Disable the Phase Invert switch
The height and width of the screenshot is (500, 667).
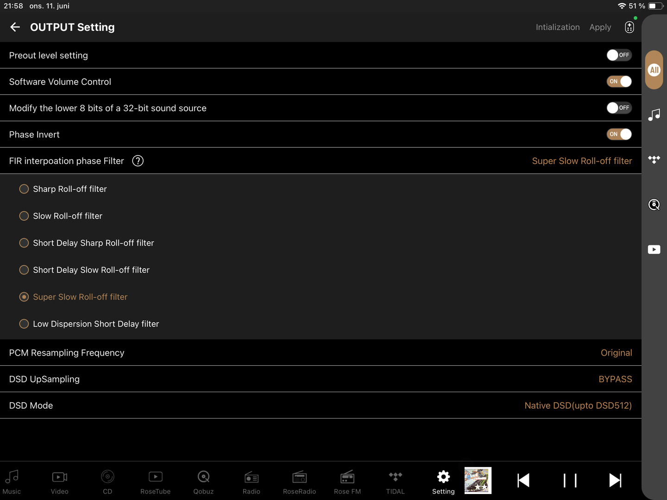(x=619, y=134)
